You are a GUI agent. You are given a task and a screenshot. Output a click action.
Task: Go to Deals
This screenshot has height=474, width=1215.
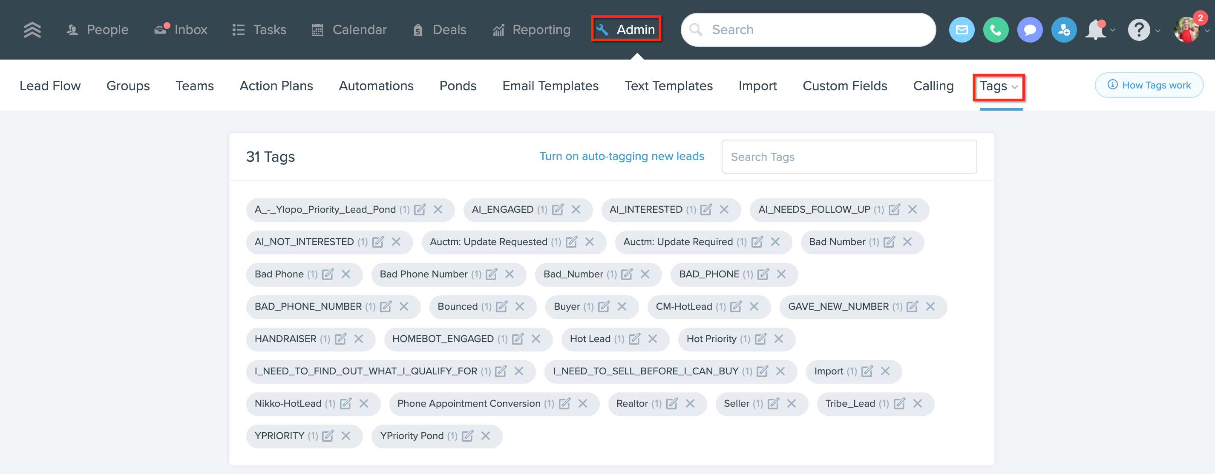pos(440,30)
